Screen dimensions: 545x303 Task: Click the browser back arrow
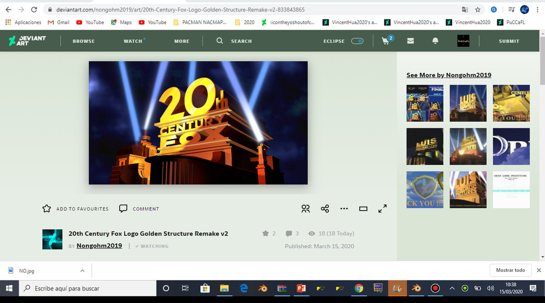[x=9, y=9]
